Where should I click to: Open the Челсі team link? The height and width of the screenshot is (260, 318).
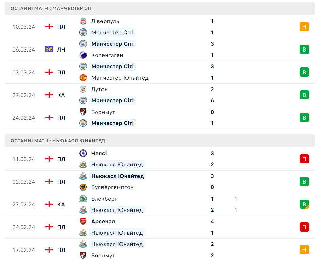(99, 153)
